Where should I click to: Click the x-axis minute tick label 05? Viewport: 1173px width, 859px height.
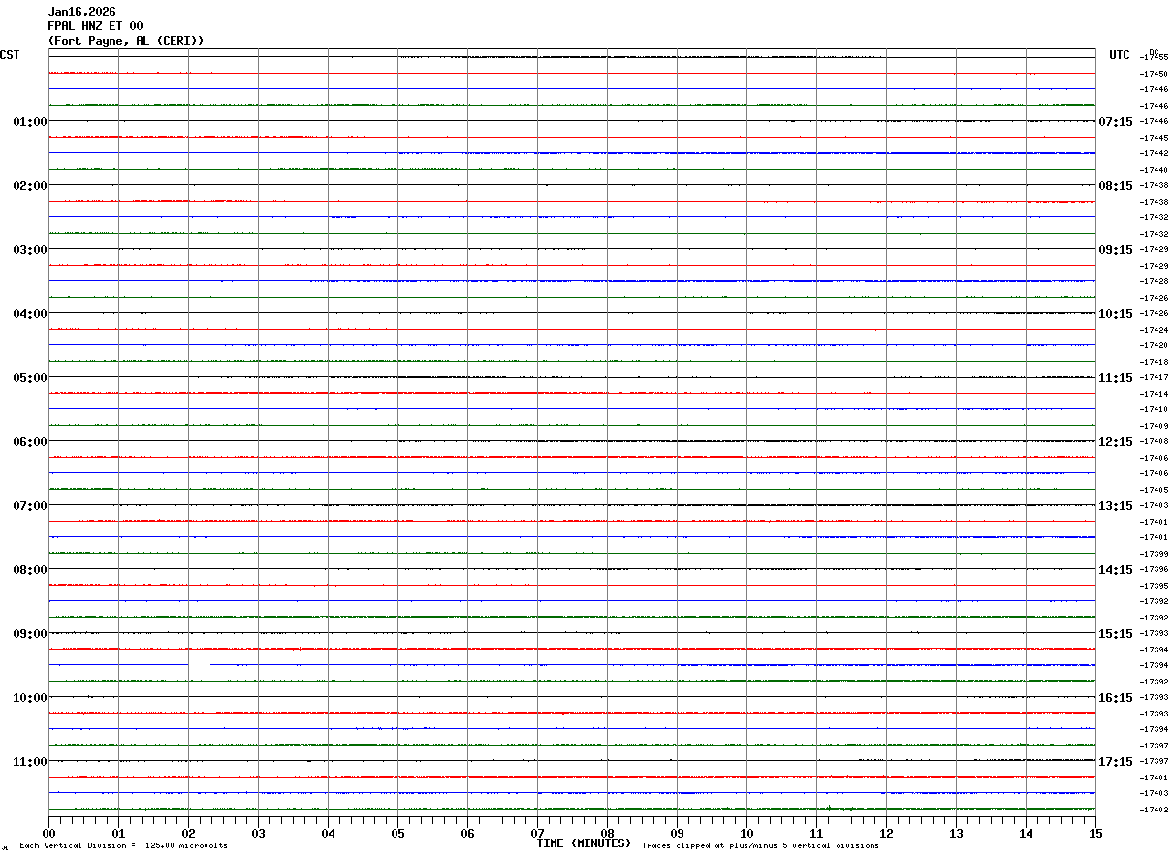(397, 833)
